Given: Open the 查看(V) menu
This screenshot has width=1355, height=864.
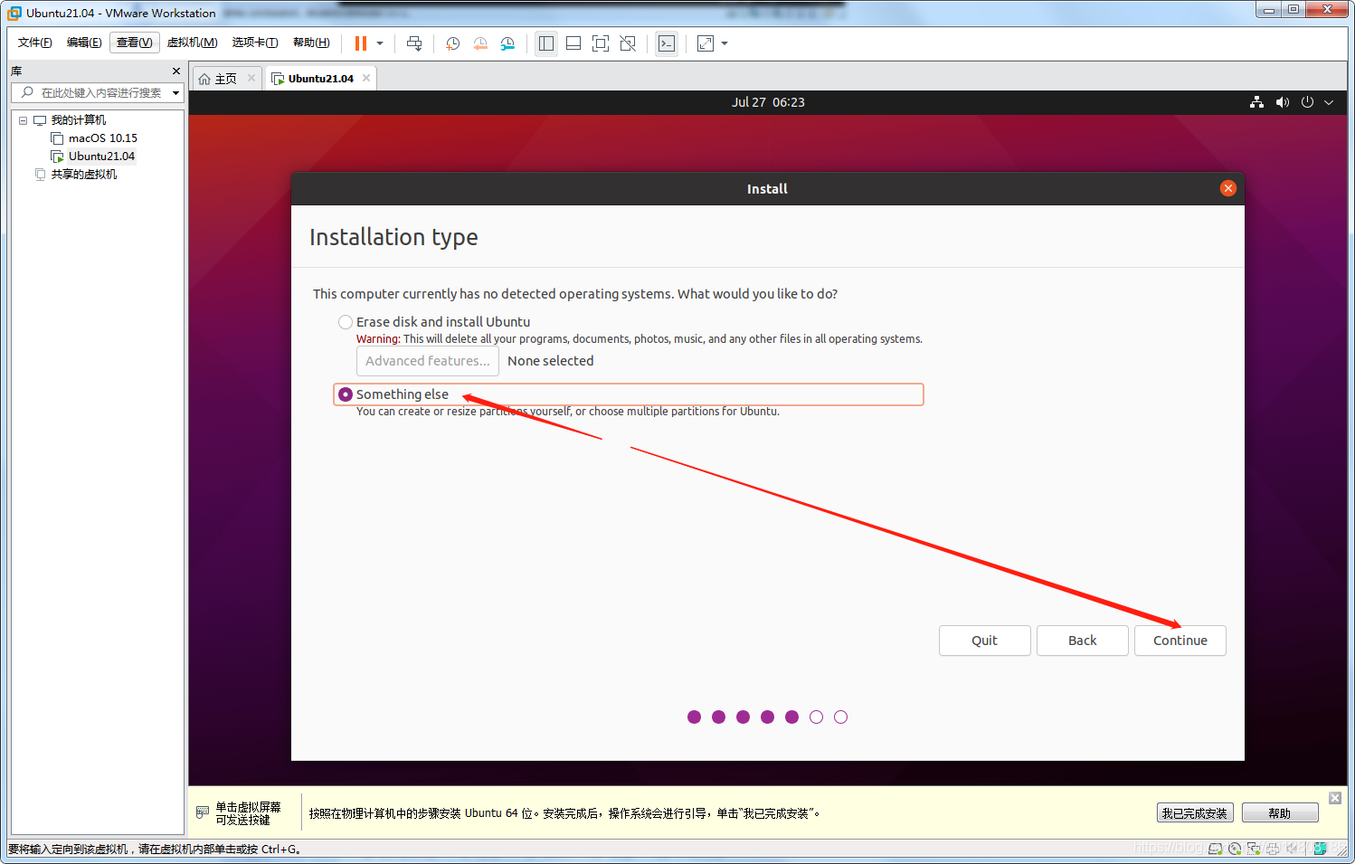Looking at the screenshot, I should click(134, 43).
